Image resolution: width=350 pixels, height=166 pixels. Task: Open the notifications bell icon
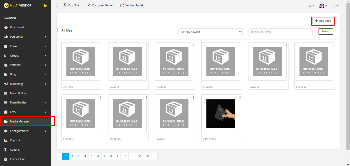(x=311, y=6)
